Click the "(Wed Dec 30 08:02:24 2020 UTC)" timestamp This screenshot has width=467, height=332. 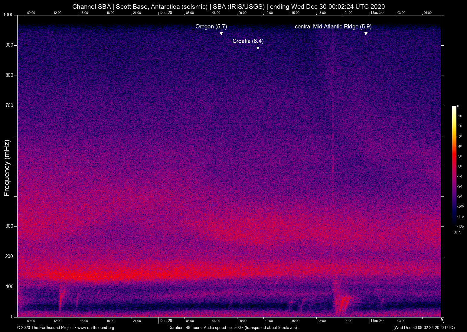pyautogui.click(x=424, y=328)
